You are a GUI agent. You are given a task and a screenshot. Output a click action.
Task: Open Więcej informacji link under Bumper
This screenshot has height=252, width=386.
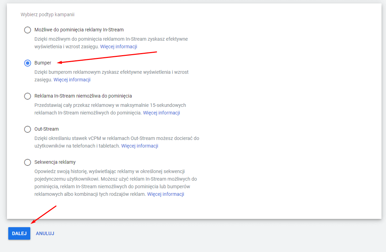[x=72, y=80]
